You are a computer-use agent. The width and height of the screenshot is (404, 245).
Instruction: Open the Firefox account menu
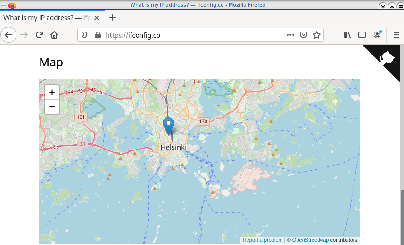point(377,35)
